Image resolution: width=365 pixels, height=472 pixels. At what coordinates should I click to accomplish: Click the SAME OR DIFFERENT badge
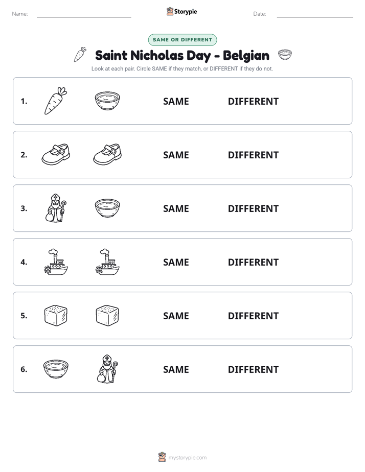[x=182, y=40]
